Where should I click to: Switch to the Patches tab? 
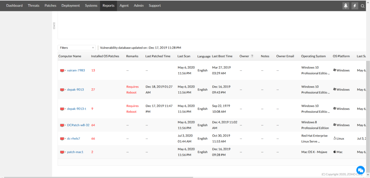click(50, 6)
